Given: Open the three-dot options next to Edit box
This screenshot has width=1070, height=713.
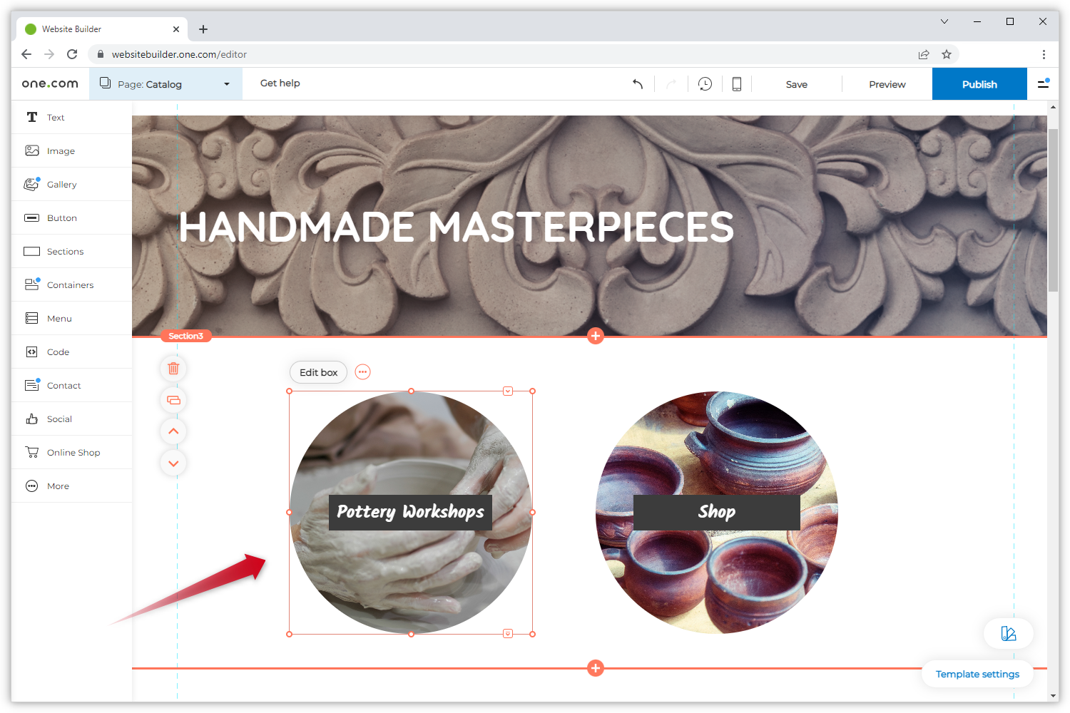Looking at the screenshot, I should [x=363, y=372].
